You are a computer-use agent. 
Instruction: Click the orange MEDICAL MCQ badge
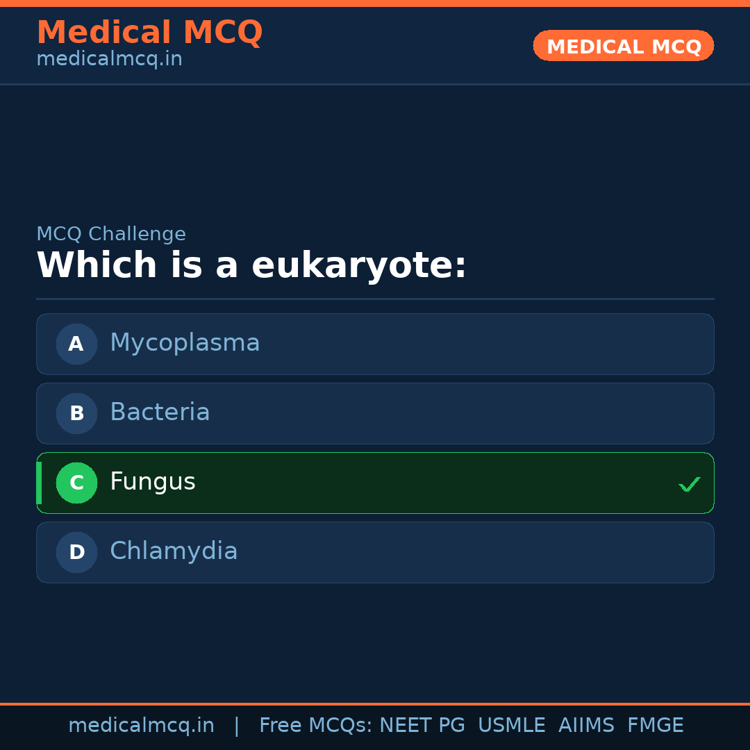click(623, 46)
